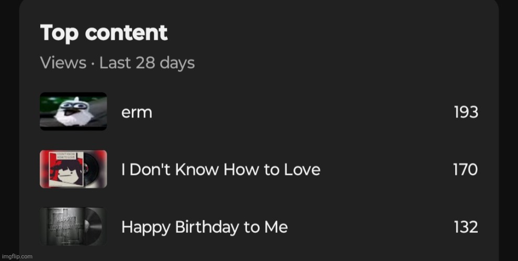Click the 'Top content' heading
Viewport: 518px width, 261px height.
click(104, 33)
